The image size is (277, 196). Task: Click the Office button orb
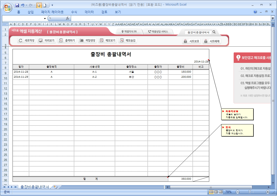tap(7, 8)
